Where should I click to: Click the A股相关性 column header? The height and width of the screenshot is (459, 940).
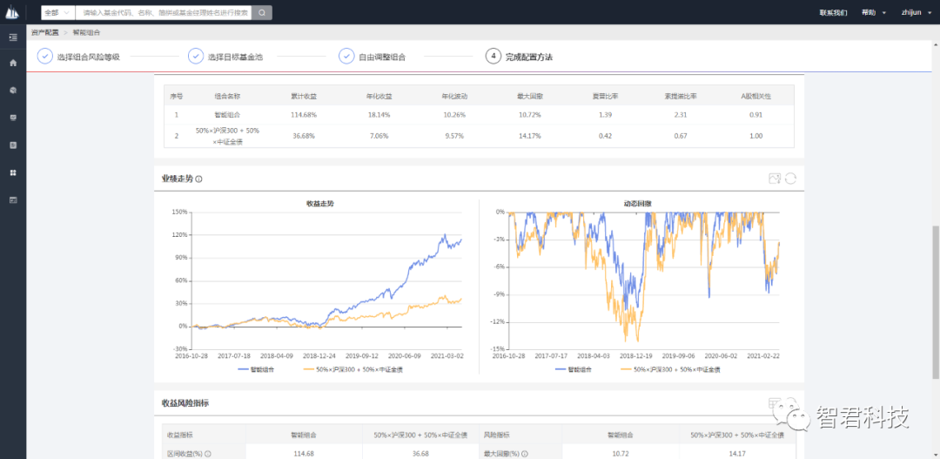click(756, 96)
